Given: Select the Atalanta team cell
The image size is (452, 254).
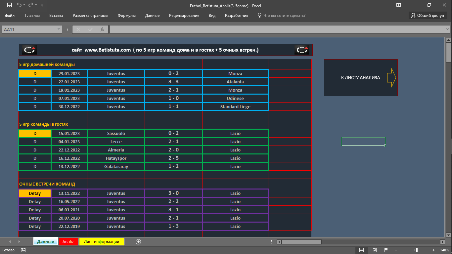Looking at the screenshot, I should tap(235, 82).
